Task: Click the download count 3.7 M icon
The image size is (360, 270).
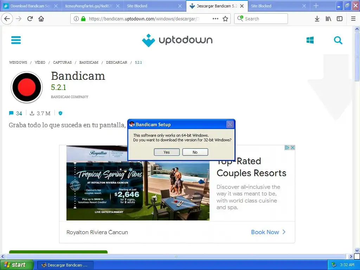Action: (32, 113)
